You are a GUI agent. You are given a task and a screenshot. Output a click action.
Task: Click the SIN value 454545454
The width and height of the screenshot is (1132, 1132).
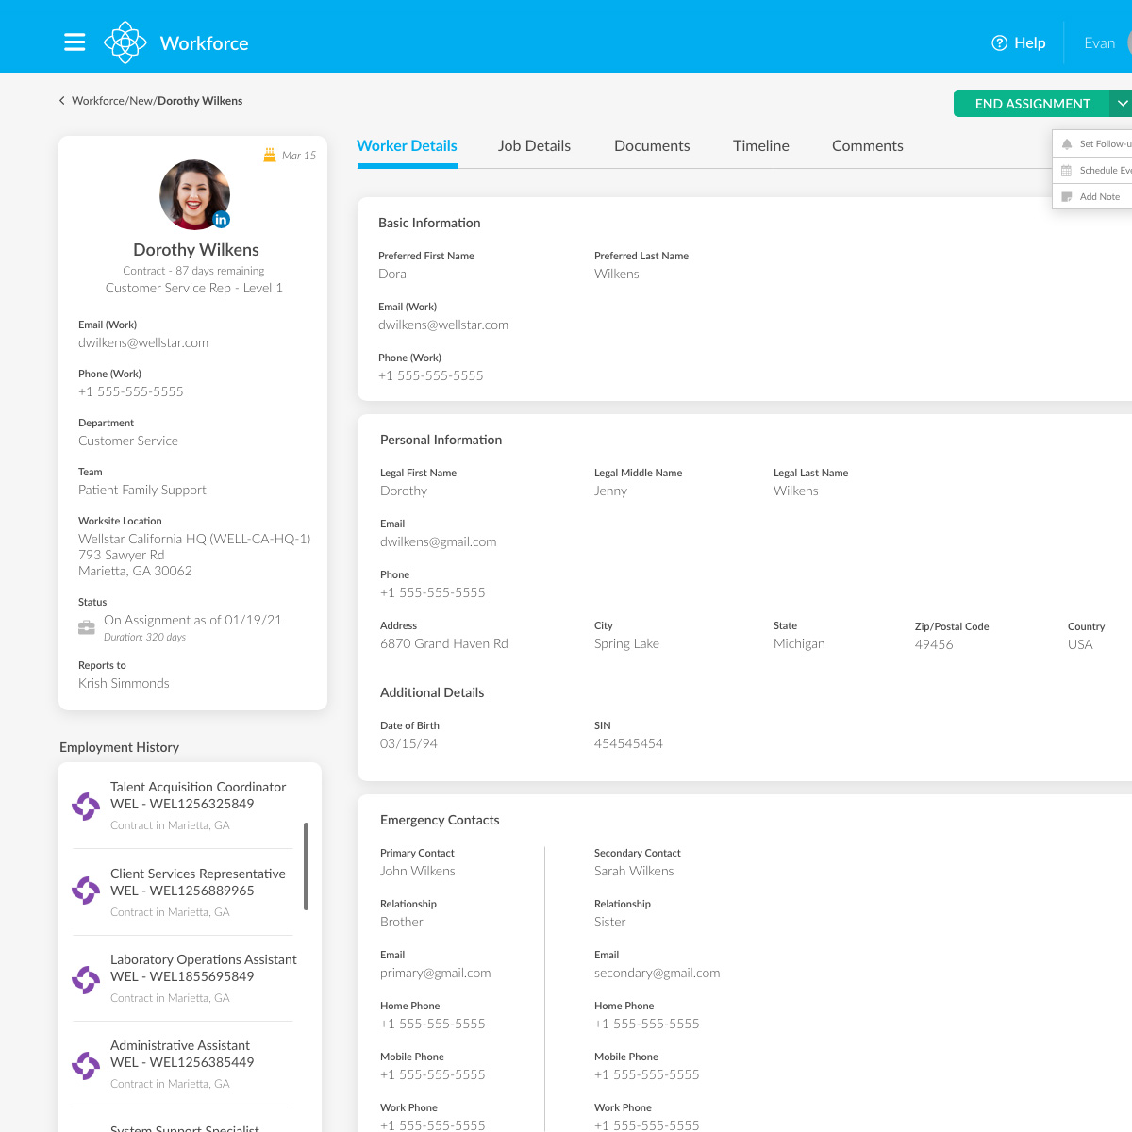628,743
